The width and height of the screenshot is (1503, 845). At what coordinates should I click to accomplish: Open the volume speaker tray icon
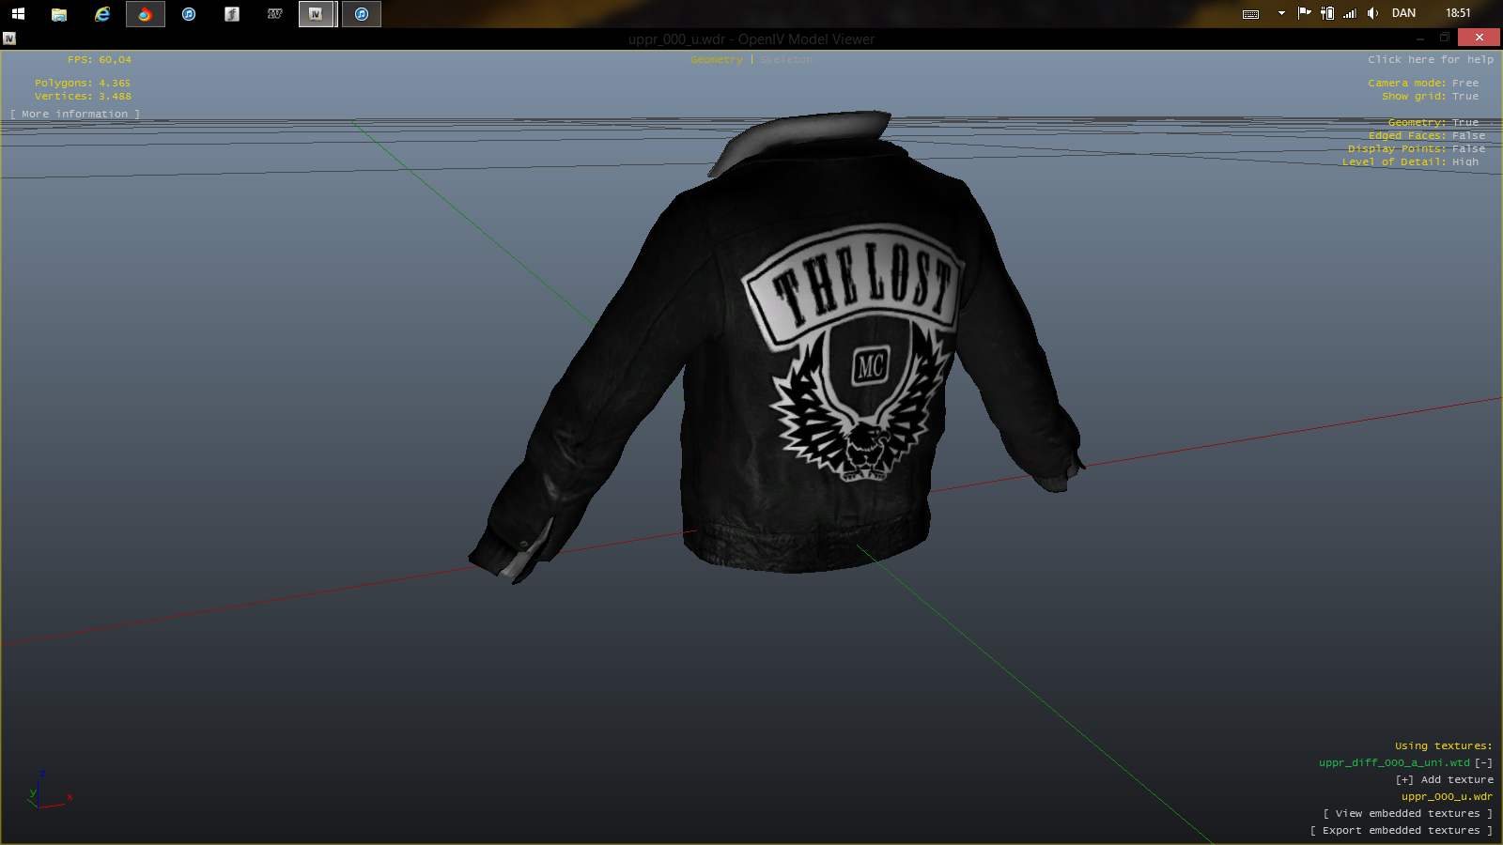1372,13
